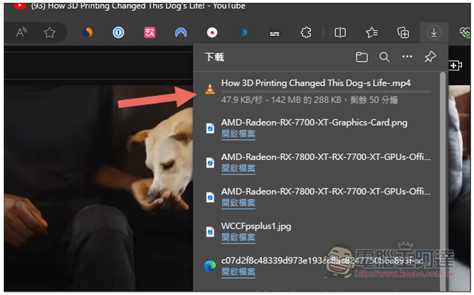Open the pink translate extension icon

150,32
